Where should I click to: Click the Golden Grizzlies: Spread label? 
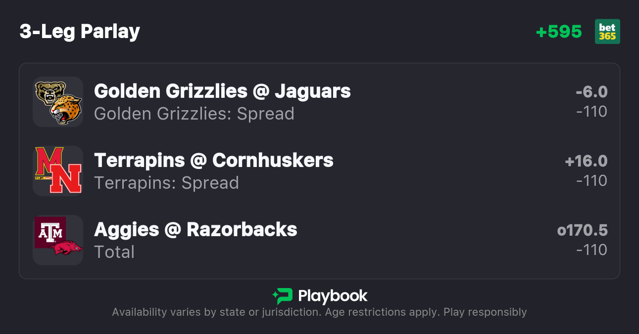point(194,114)
